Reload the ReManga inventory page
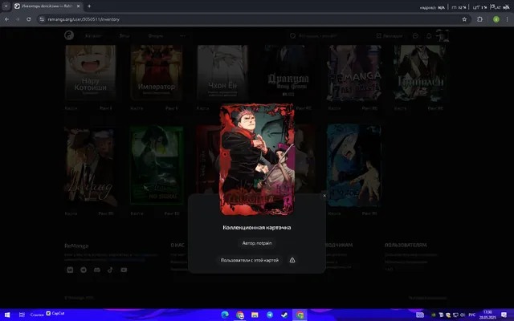This screenshot has width=514, height=321. tap(29, 19)
